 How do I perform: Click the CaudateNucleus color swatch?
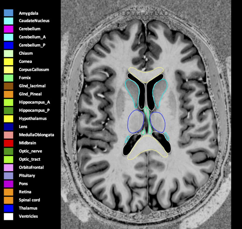point(8,21)
